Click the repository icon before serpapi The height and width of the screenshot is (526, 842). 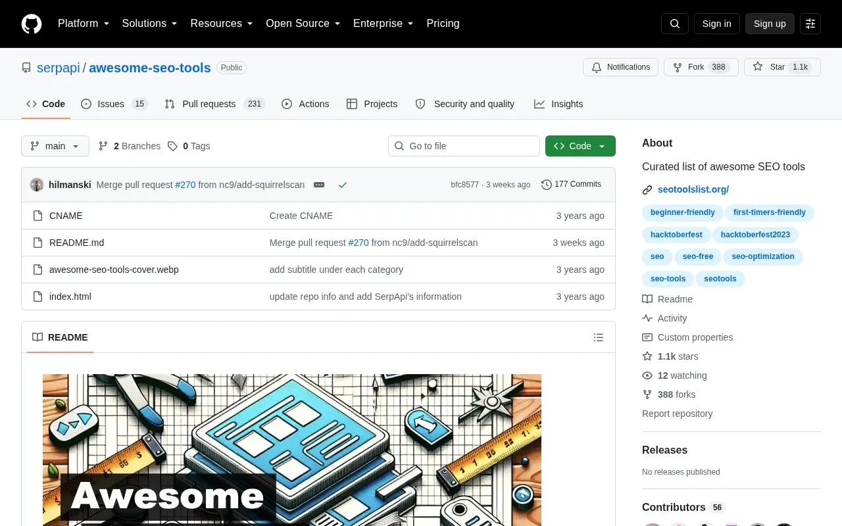coord(26,68)
